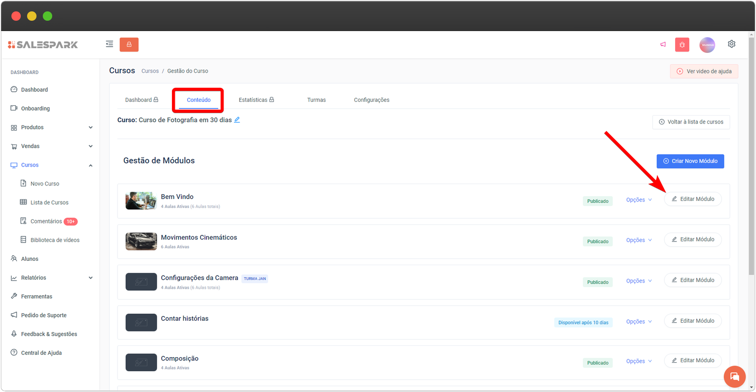Click Editar Módulo for Movimentos Cinemáticos
The width and height of the screenshot is (756, 392).
(693, 240)
